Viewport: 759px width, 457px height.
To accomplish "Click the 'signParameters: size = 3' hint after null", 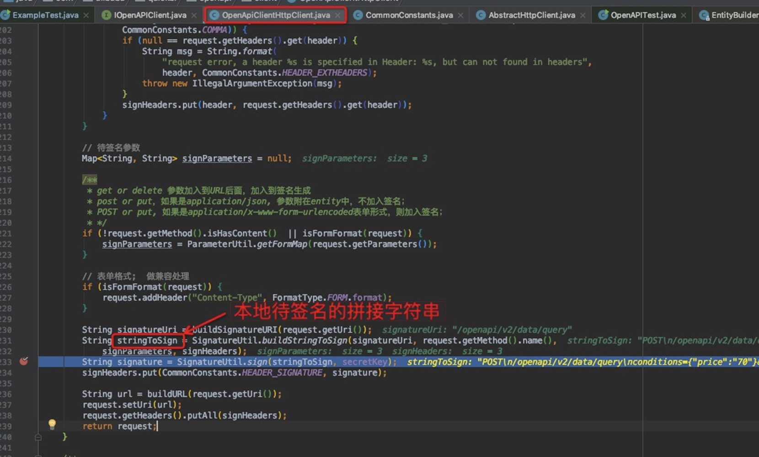I will pos(364,158).
